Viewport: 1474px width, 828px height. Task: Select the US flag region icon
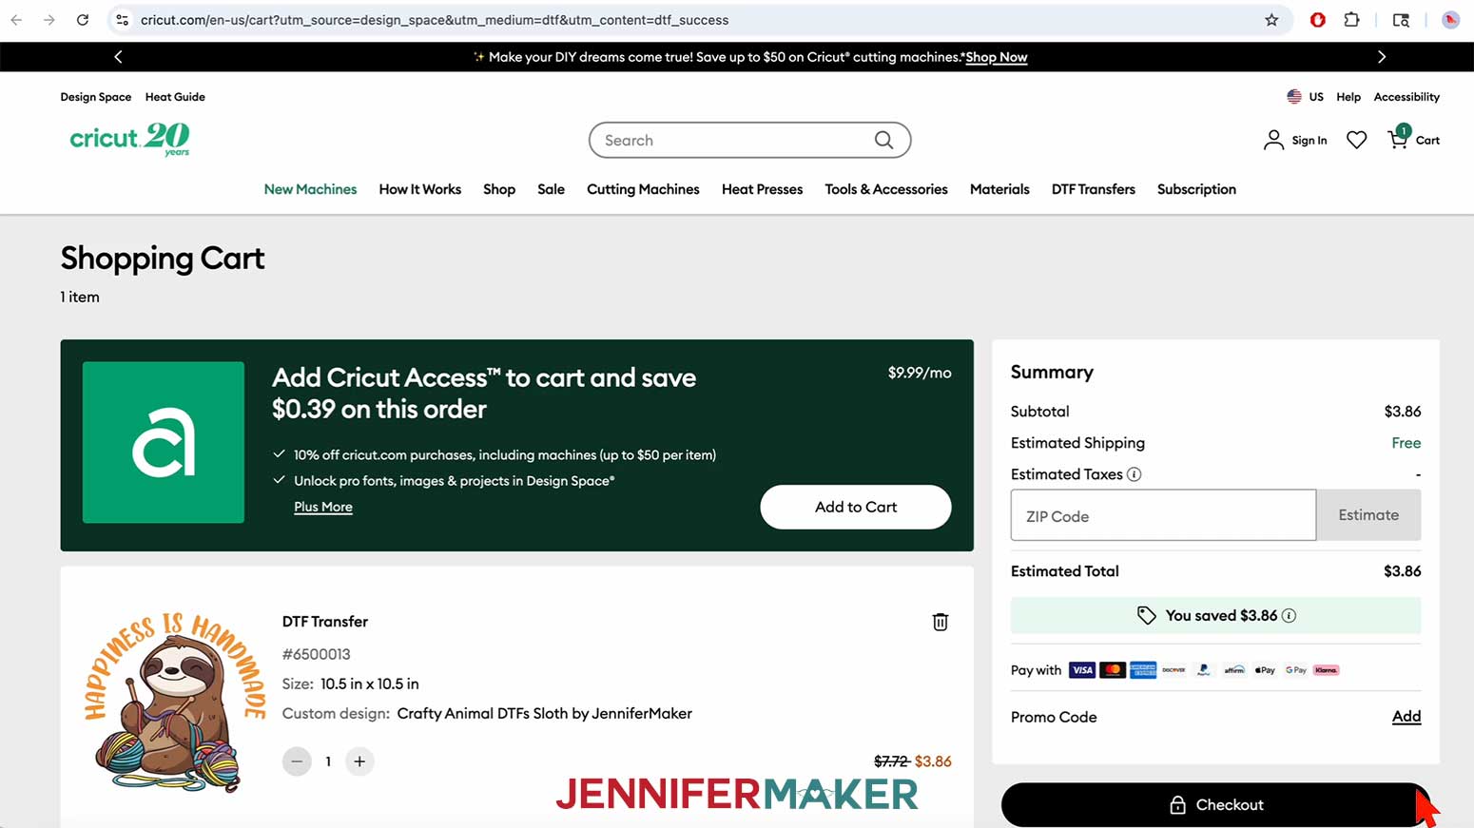(x=1294, y=97)
